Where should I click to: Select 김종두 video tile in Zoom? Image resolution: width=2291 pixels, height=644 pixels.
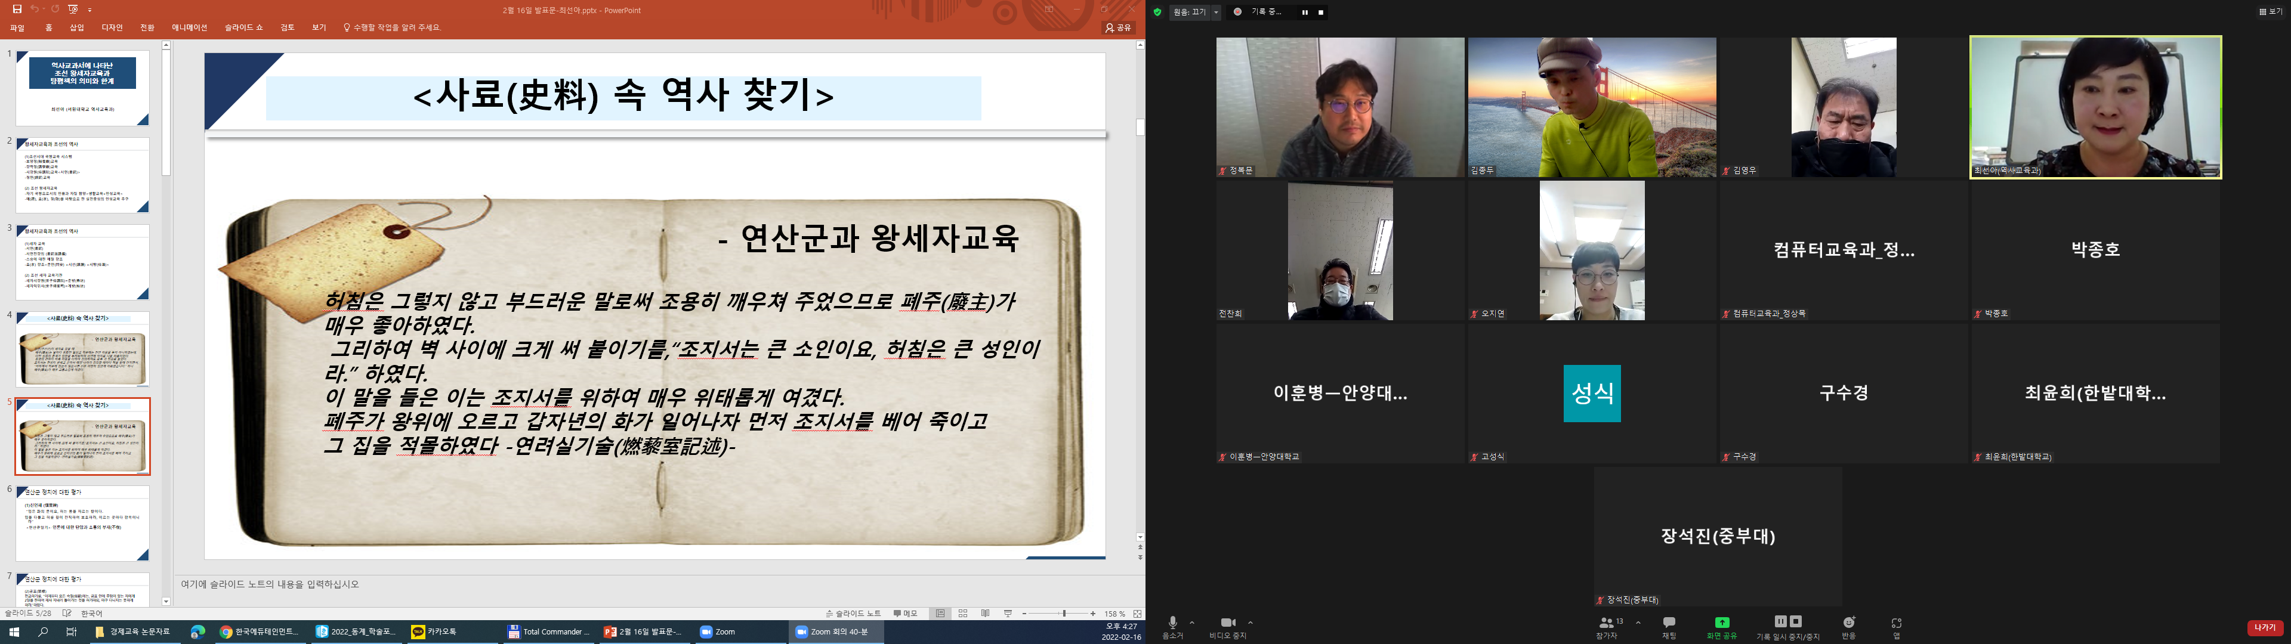click(x=1592, y=107)
